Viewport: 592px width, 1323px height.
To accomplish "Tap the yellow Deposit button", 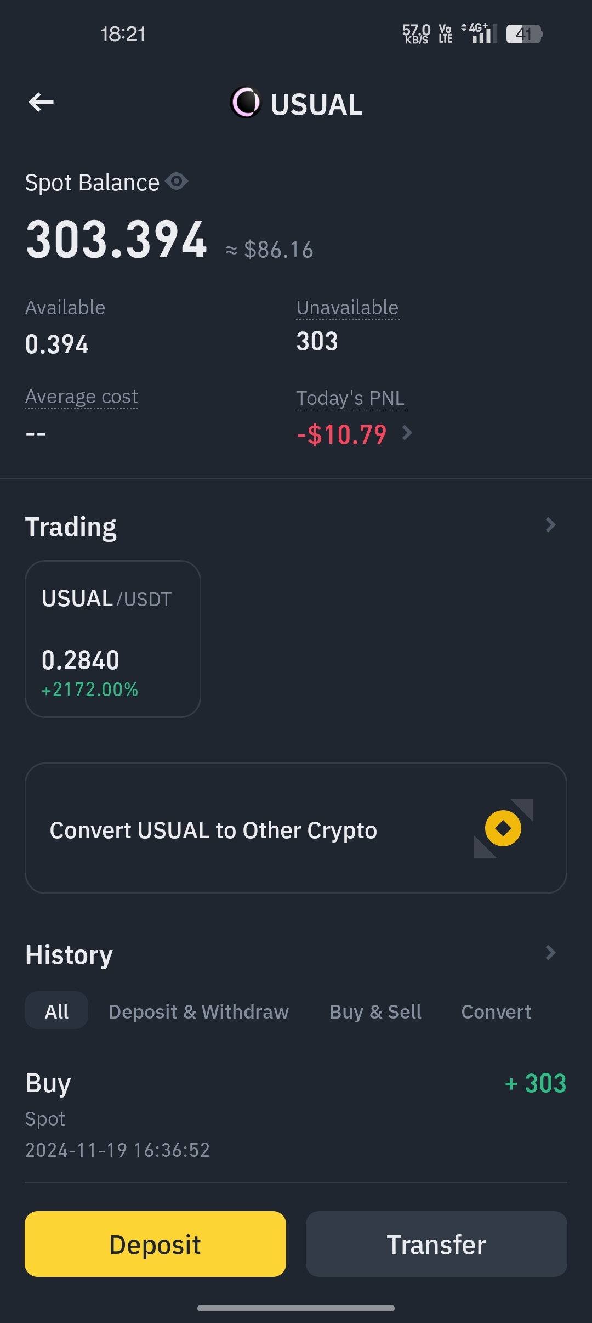I will (155, 1244).
